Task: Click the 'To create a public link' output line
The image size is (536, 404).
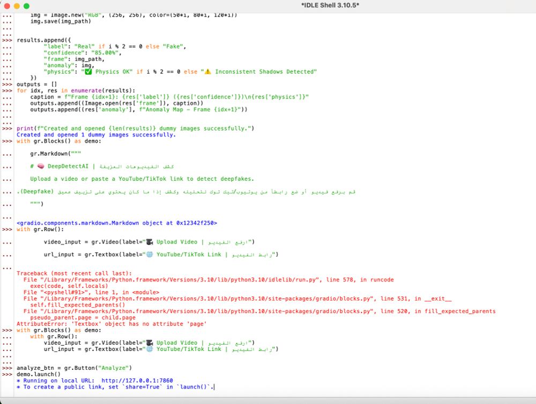Action: pos(115,387)
